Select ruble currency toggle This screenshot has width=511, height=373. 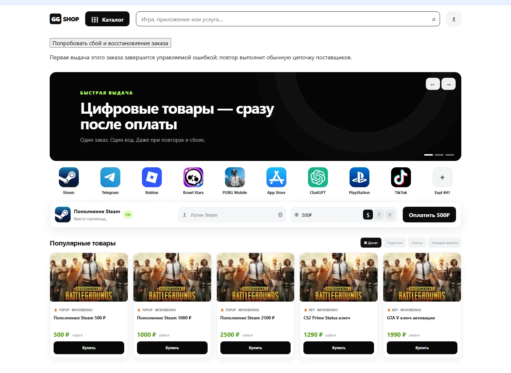(x=390, y=215)
